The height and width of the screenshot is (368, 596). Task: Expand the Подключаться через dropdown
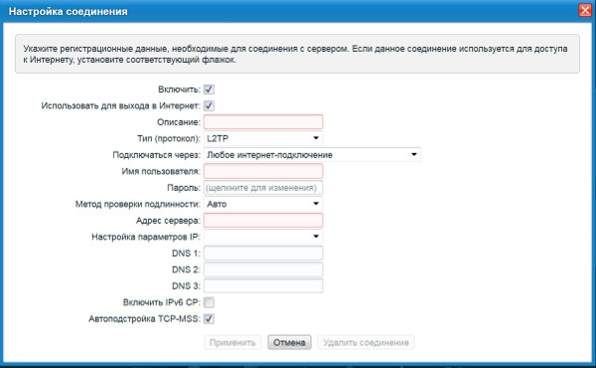[312, 155]
